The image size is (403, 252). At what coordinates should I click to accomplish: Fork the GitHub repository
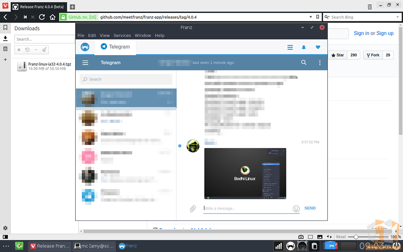click(373, 55)
